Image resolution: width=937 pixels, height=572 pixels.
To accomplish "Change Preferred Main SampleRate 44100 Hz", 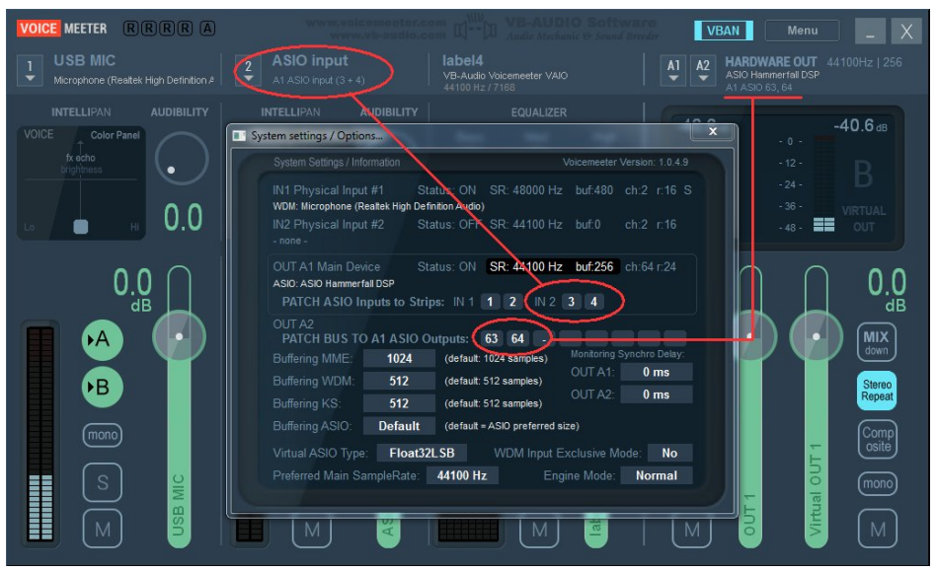I will [x=462, y=476].
